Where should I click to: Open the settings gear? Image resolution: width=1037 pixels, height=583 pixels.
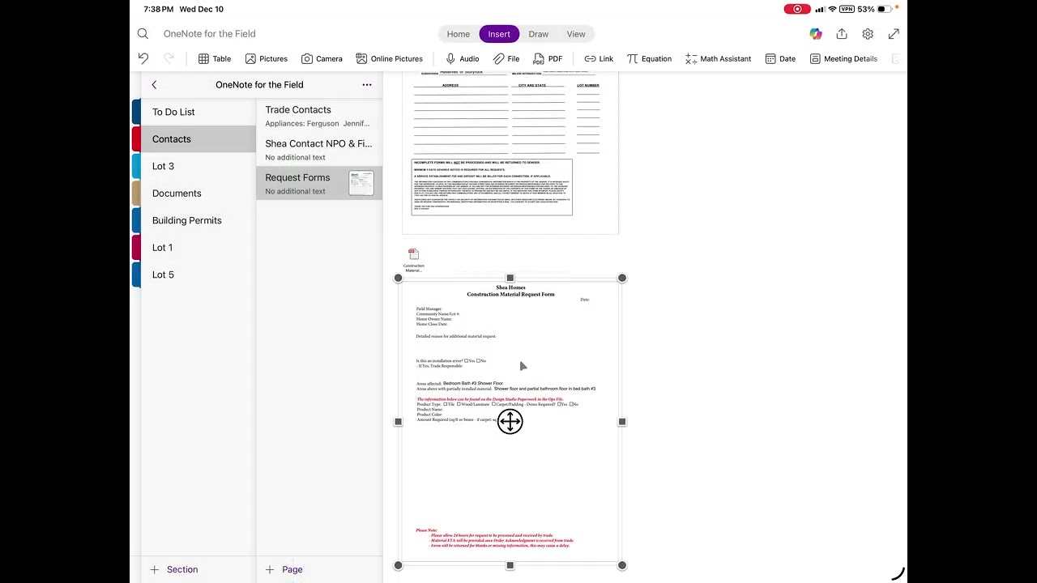(x=868, y=34)
